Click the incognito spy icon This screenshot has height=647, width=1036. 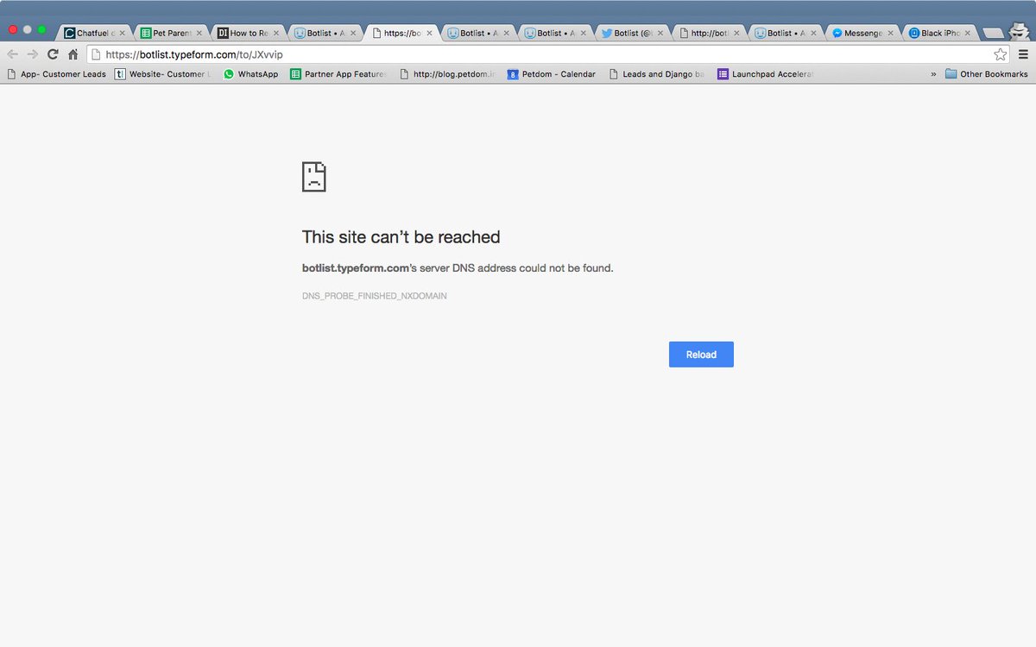point(1020,30)
